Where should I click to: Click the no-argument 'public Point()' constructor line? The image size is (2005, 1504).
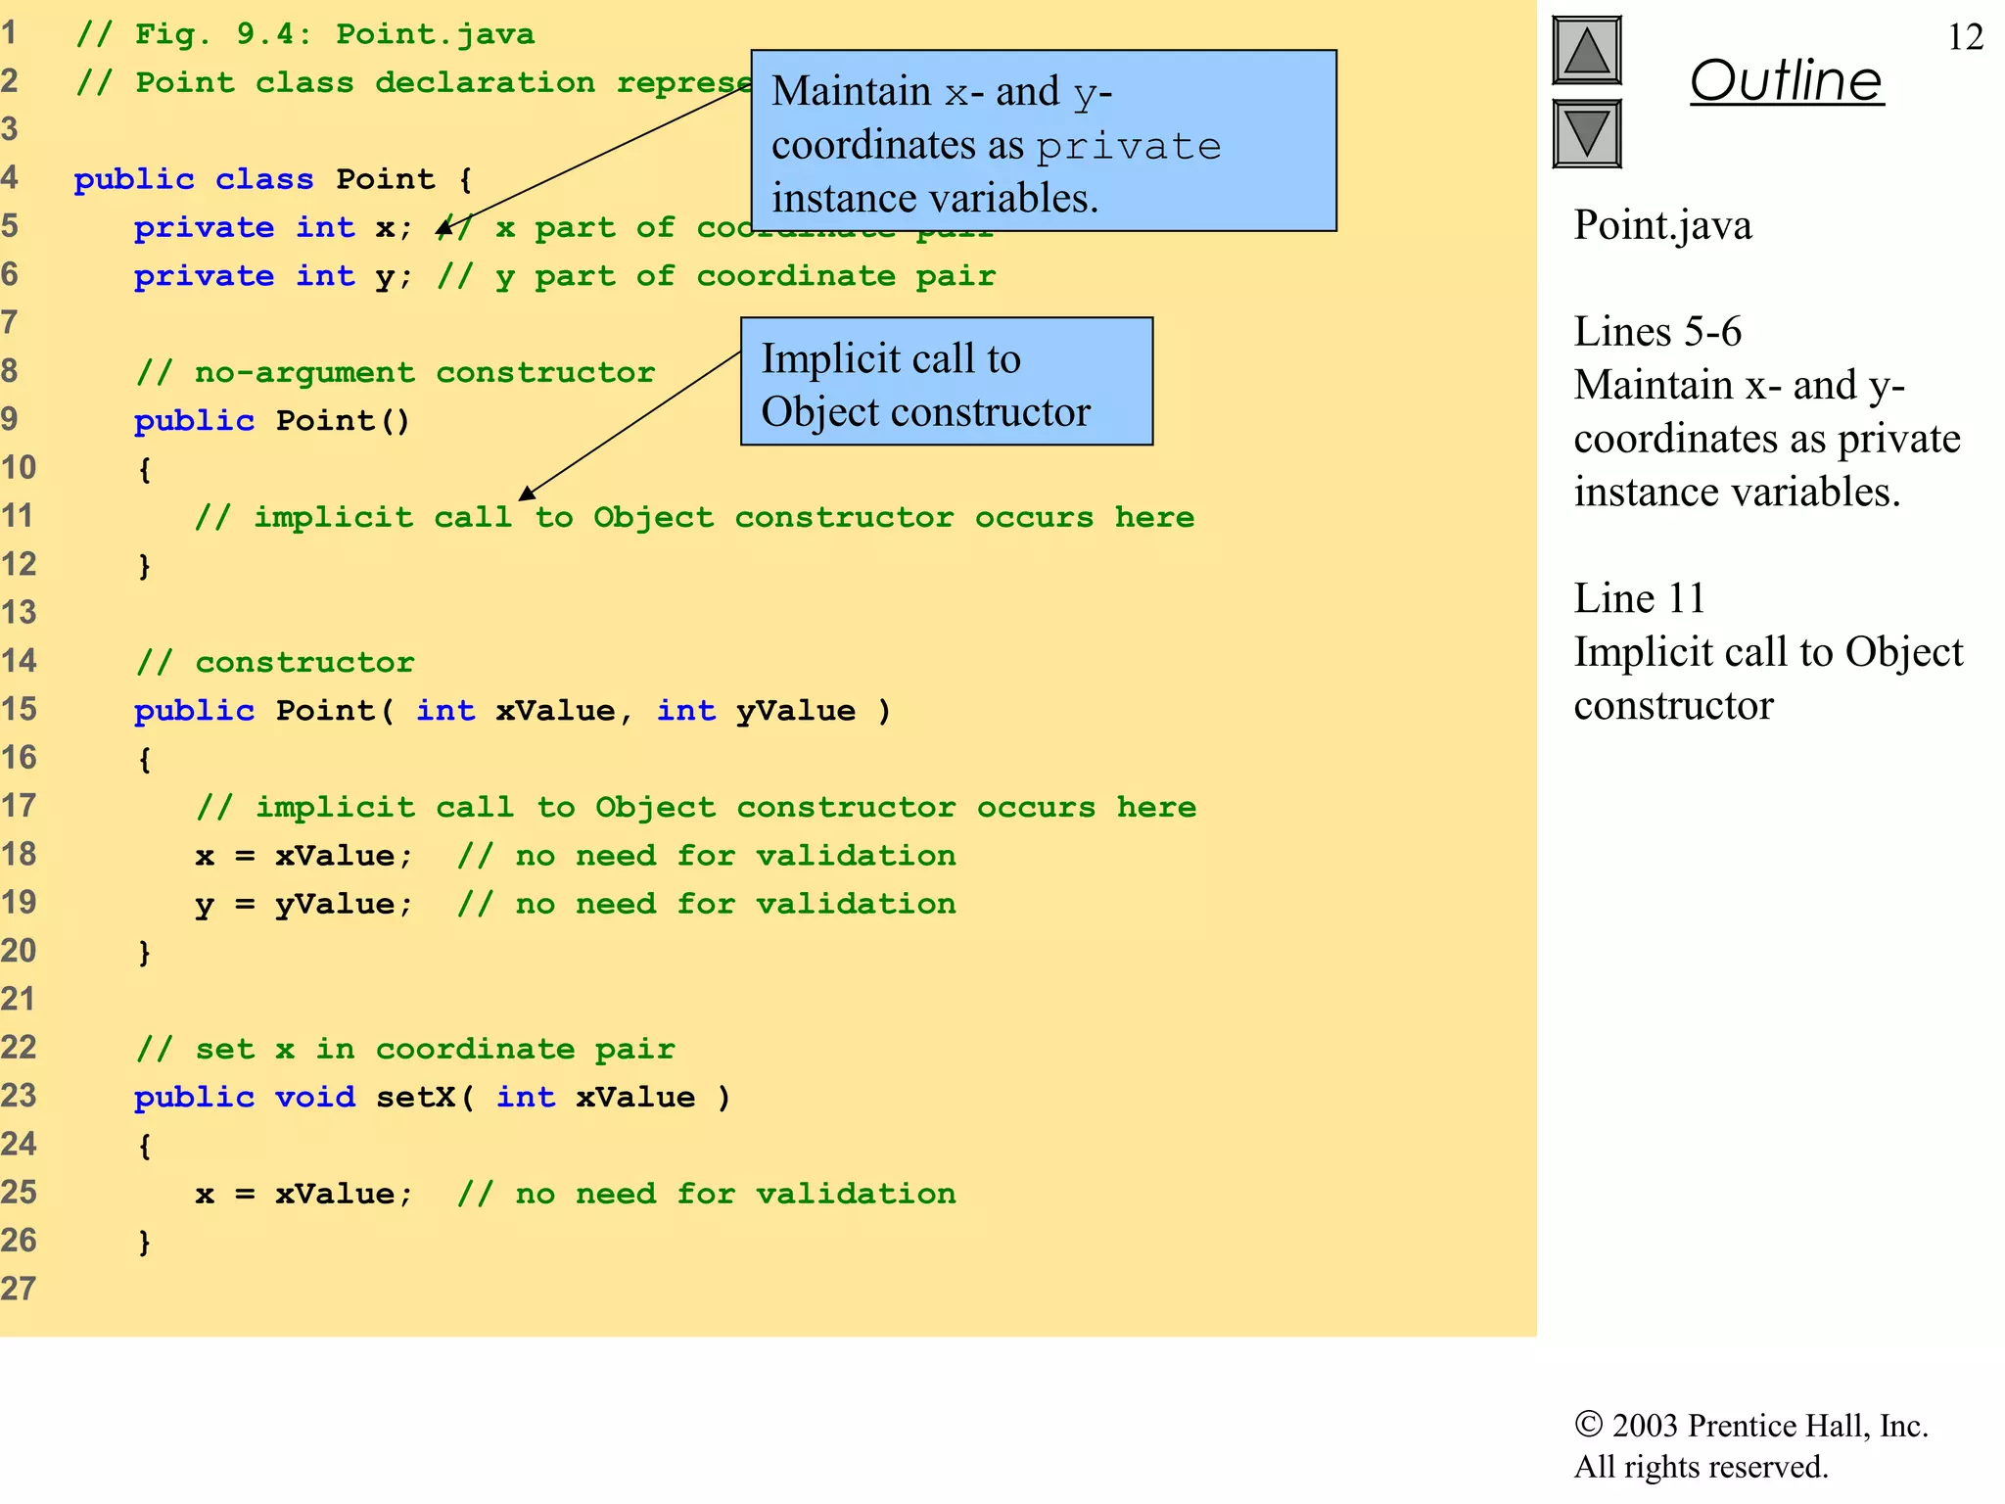(x=272, y=421)
